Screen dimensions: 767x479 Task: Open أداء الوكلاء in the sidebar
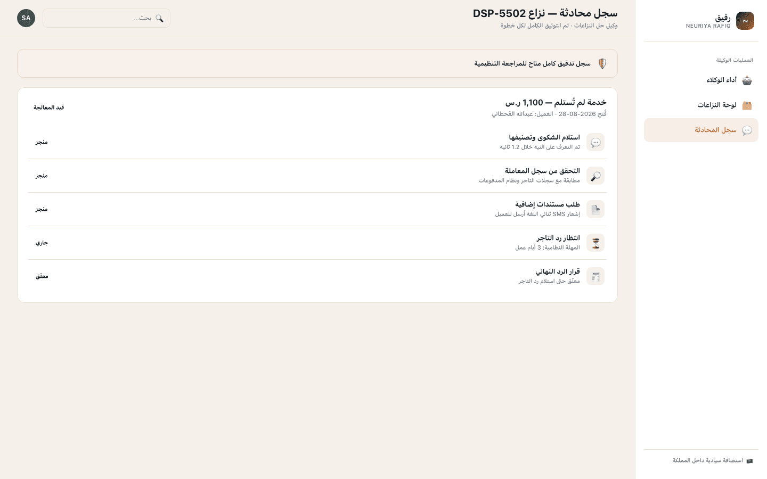pyautogui.click(x=701, y=80)
